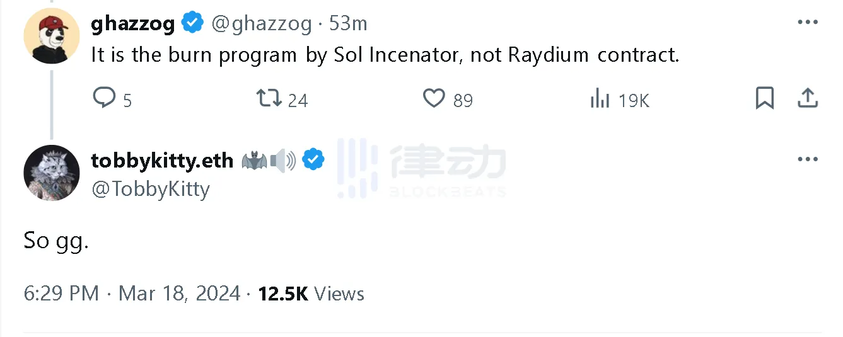Image resolution: width=843 pixels, height=337 pixels.
Task: Open tobbykitty.eth's cat avatar profile
Action: [52, 173]
